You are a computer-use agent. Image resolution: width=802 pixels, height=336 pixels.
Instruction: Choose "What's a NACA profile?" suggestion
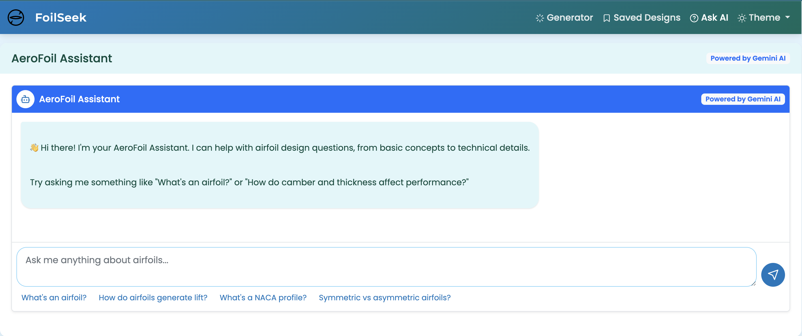click(263, 297)
